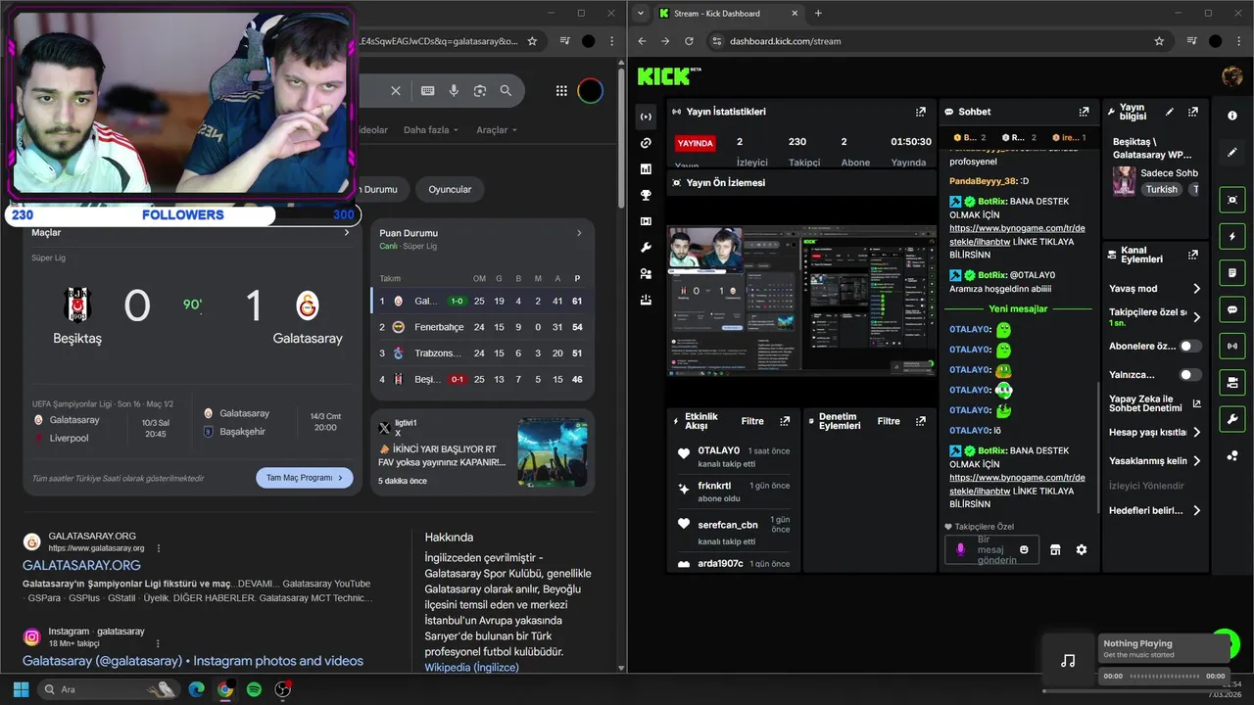Select the Oyuncular tab chip
This screenshot has width=1254, height=705.
coord(450,189)
